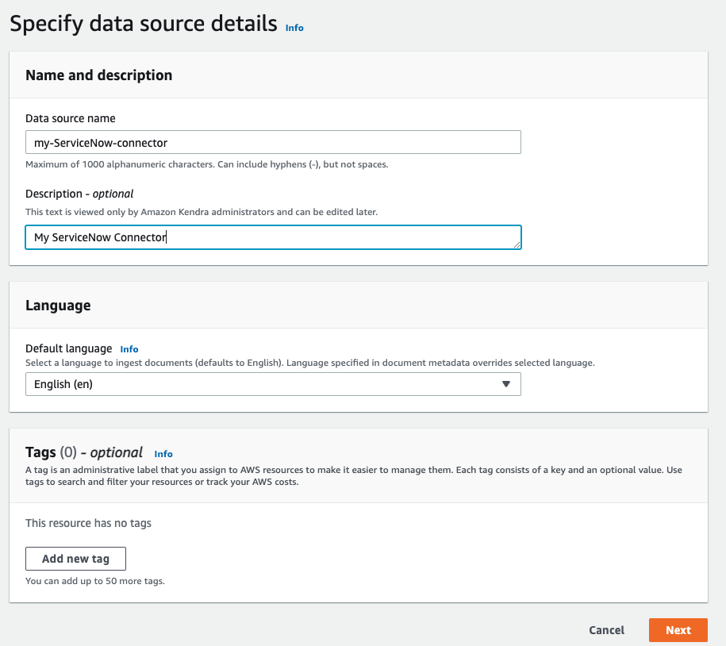Click the resize handle of the Description box
The image size is (726, 646).
(x=517, y=244)
